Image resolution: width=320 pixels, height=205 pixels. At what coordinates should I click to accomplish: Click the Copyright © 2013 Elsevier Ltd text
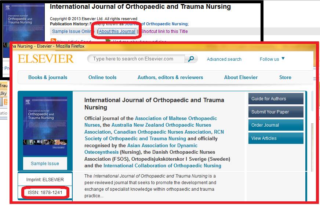tap(94, 19)
